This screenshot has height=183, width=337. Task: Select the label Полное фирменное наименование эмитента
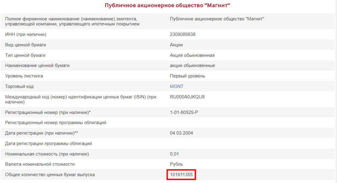click(x=72, y=21)
